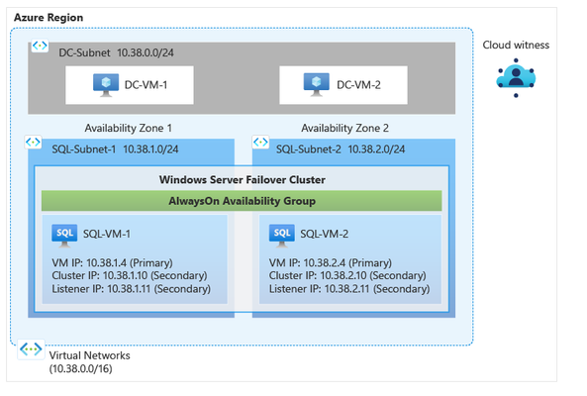Viewport: 587px width, 396px height.
Task: Select the DC-VM-2 virtual machine icon
Action: (317, 84)
